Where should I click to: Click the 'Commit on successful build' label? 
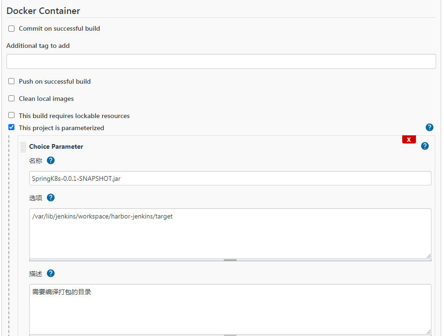pos(59,28)
